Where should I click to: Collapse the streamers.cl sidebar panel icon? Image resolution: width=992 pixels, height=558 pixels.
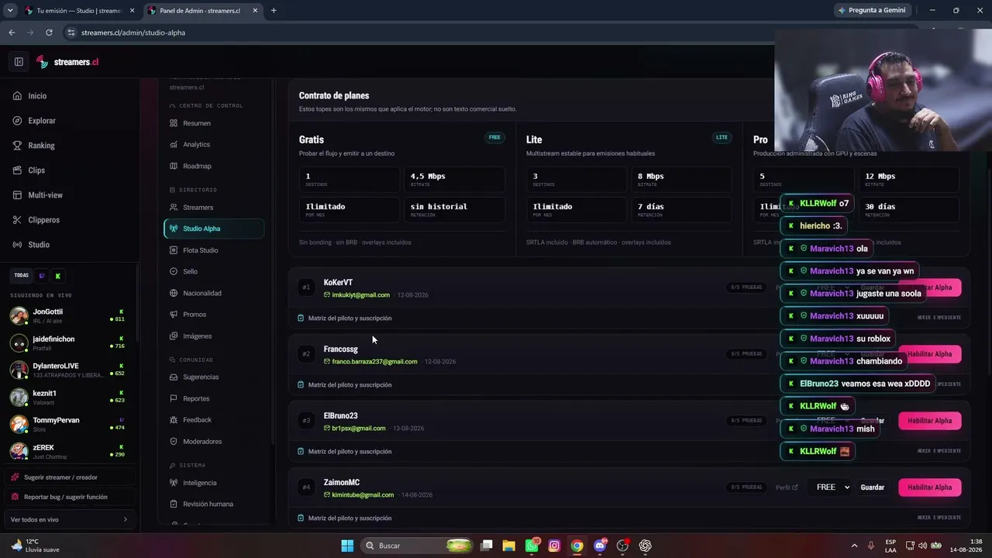19,62
